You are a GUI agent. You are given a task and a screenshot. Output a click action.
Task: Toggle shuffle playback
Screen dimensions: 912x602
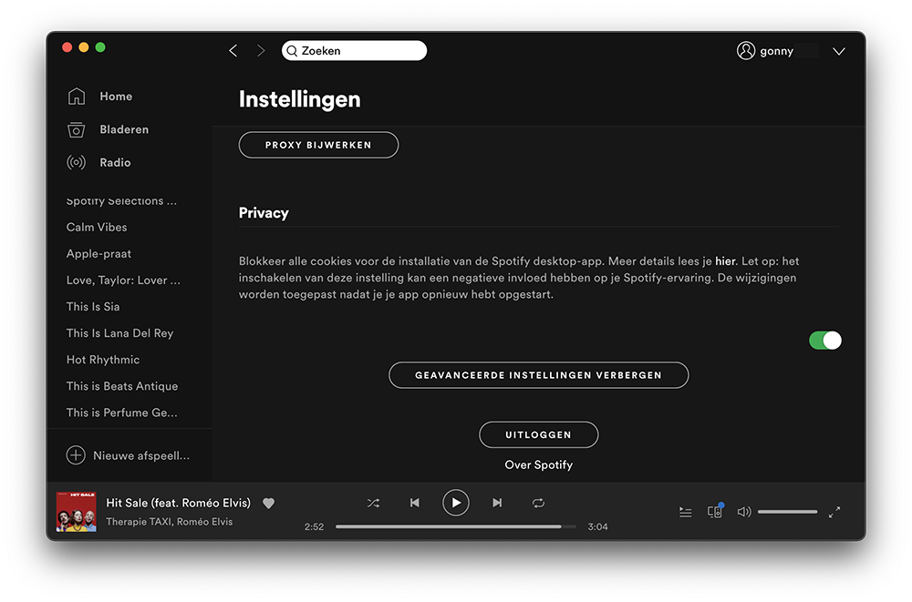[x=373, y=504]
